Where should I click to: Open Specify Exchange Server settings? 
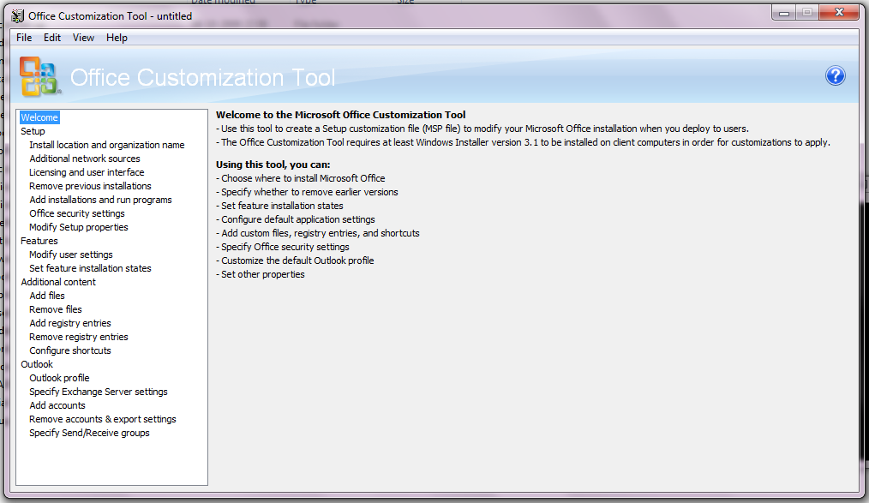[x=98, y=392]
